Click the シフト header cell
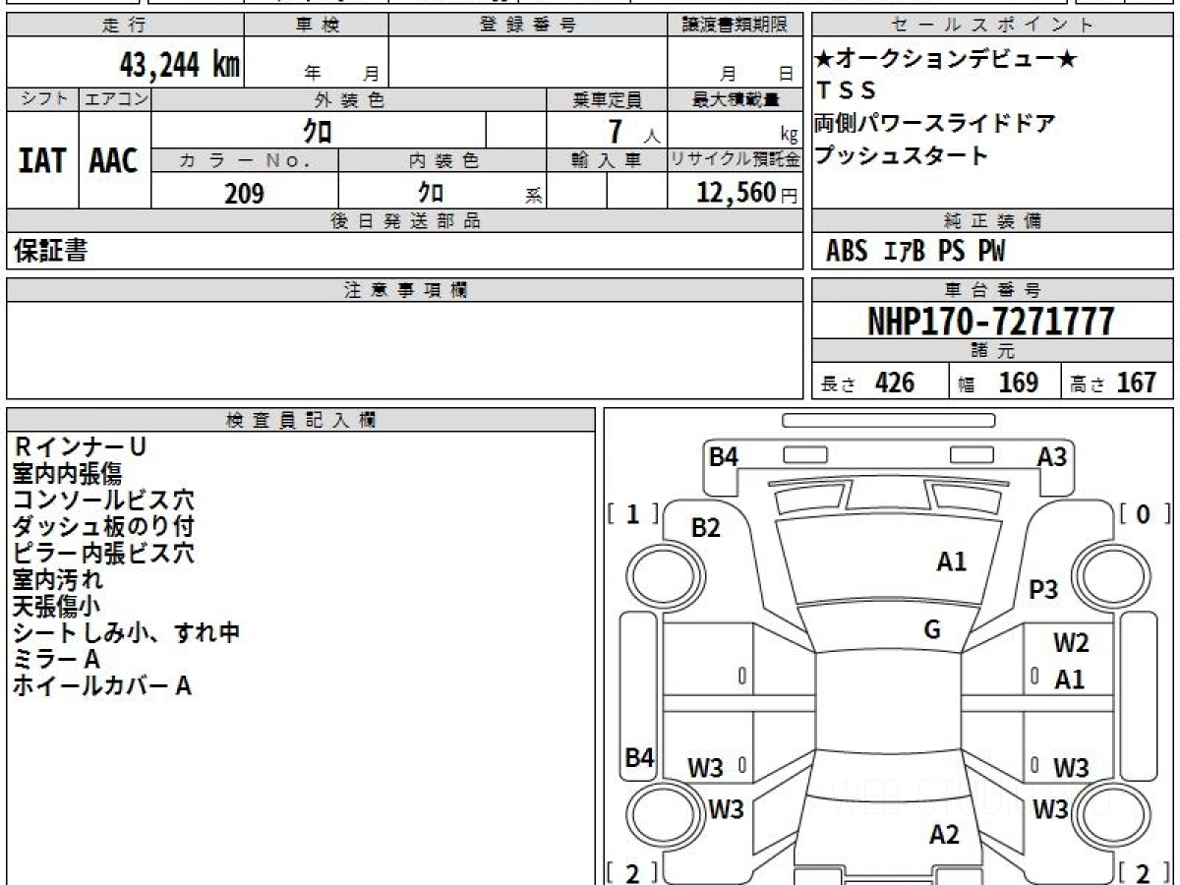 point(42,99)
